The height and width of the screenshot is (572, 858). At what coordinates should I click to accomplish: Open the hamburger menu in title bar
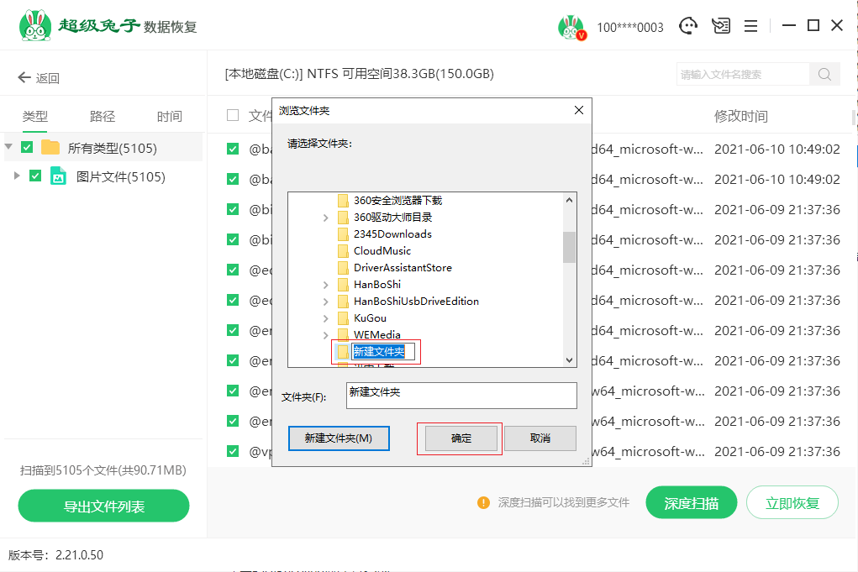(751, 26)
